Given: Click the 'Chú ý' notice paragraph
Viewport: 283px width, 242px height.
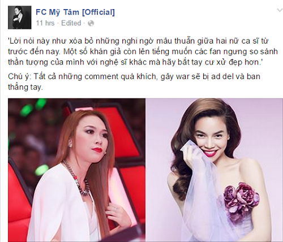Looking at the screenshot, I should 134,82.
